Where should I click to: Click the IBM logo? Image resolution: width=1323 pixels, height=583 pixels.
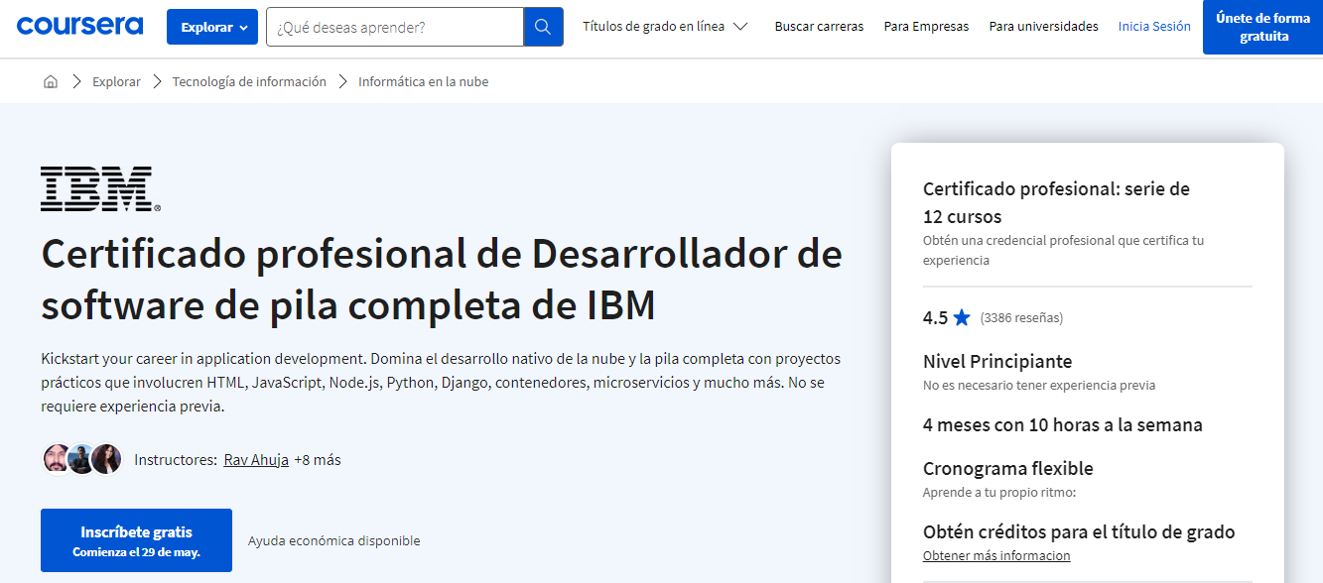pos(94,188)
